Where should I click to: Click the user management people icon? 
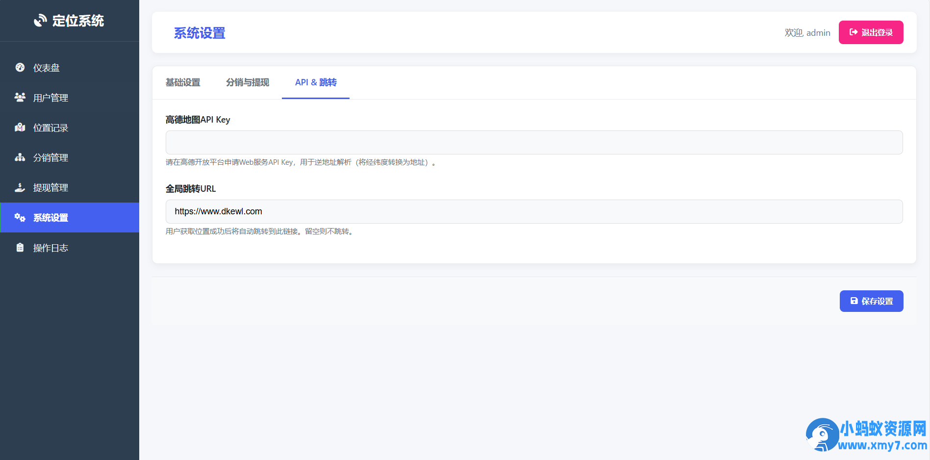click(20, 98)
